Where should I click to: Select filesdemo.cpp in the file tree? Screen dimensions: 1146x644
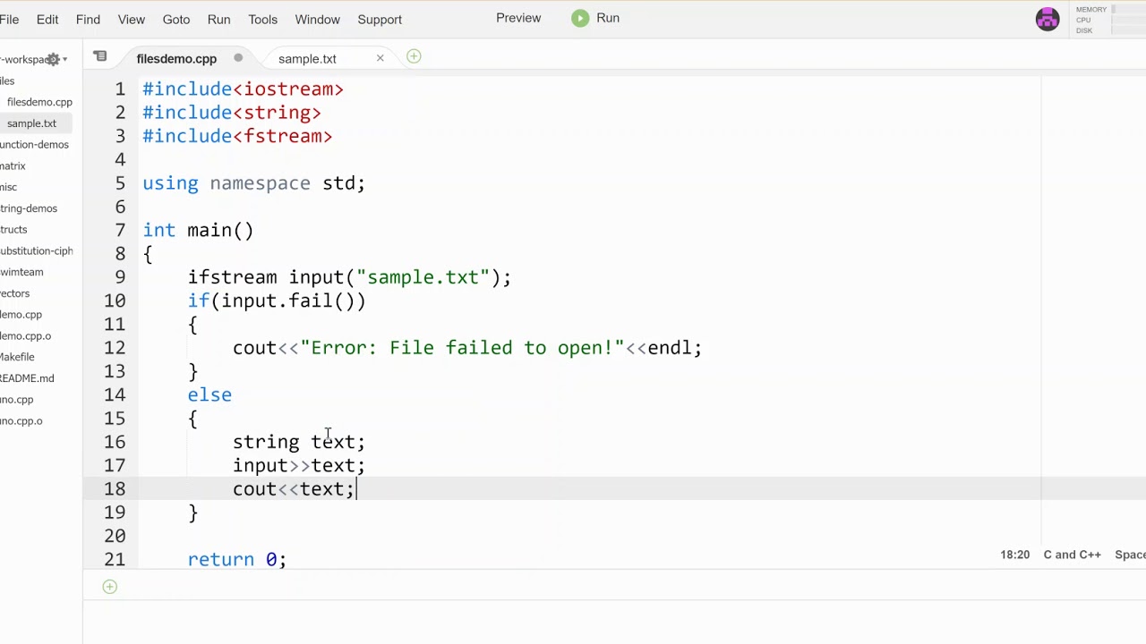point(39,102)
